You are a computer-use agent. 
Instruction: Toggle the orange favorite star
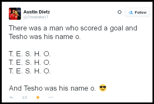click(38, 97)
